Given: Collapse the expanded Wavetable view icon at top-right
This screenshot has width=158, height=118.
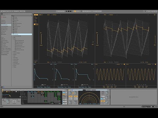Looking at the screenshot, I should (x=154, y=15).
